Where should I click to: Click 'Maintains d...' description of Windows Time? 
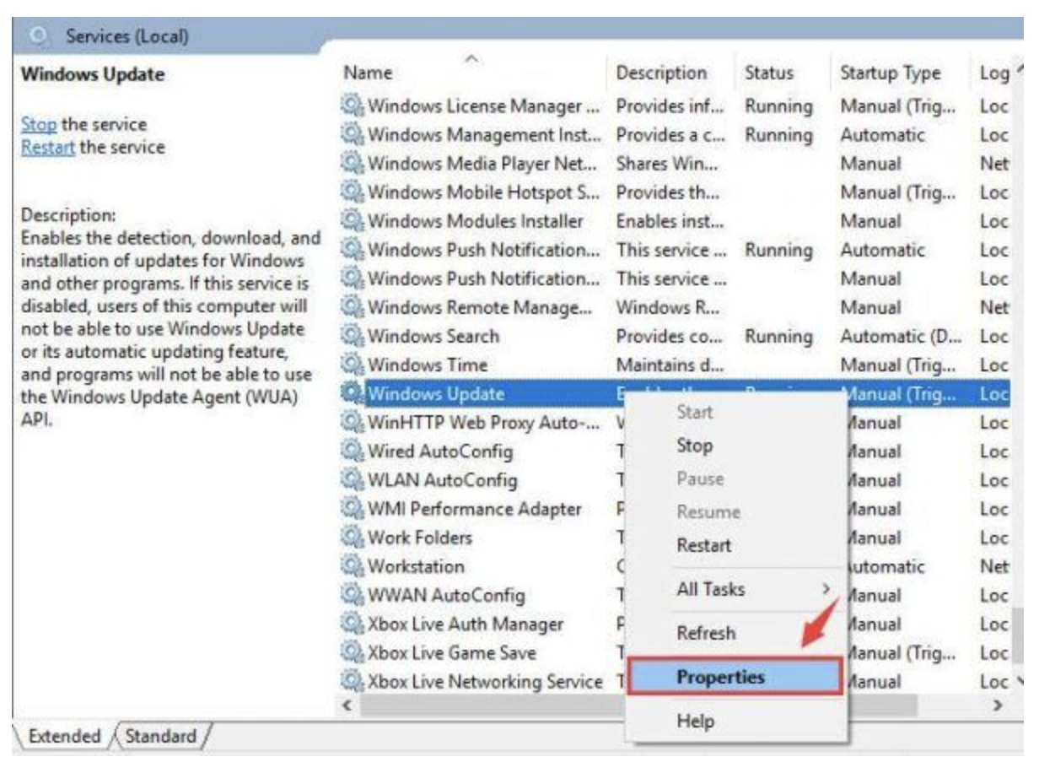[669, 365]
